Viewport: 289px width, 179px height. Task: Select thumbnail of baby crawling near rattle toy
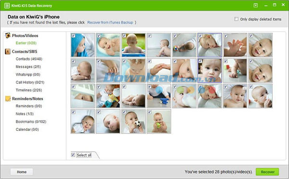184,45
